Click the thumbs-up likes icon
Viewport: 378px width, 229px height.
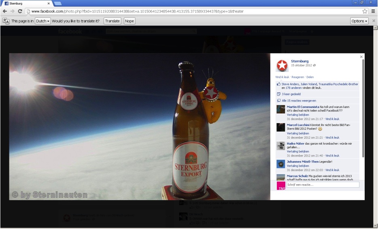click(x=279, y=84)
